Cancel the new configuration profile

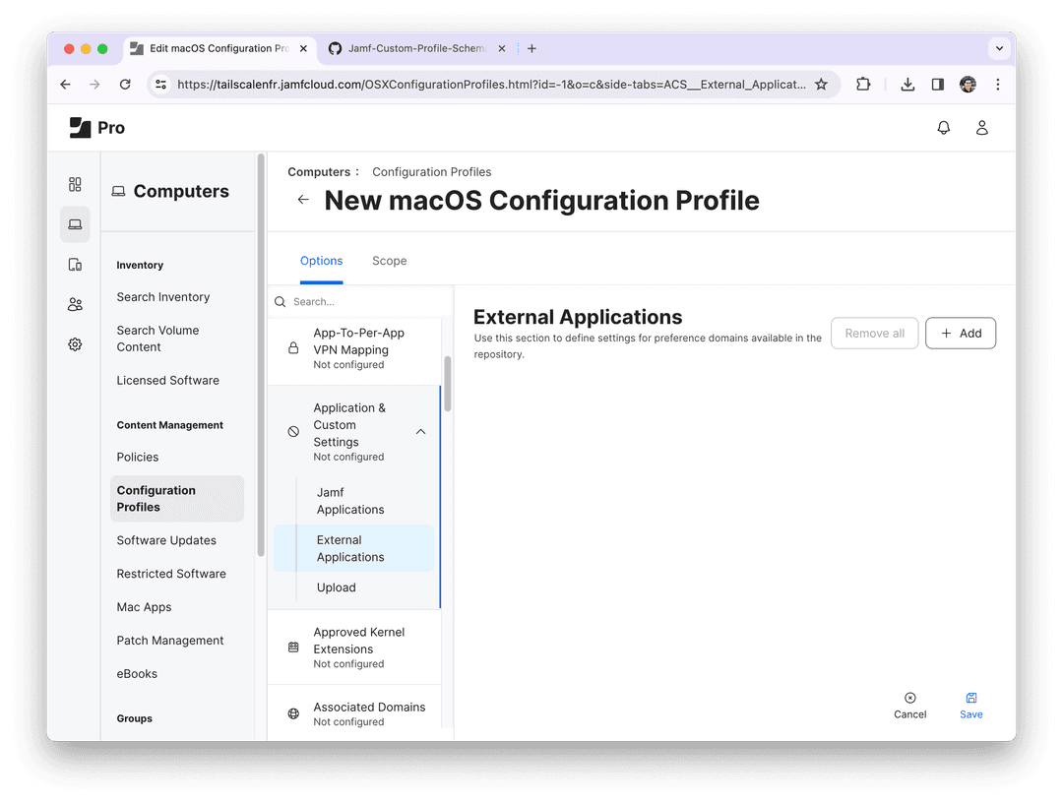tap(909, 705)
